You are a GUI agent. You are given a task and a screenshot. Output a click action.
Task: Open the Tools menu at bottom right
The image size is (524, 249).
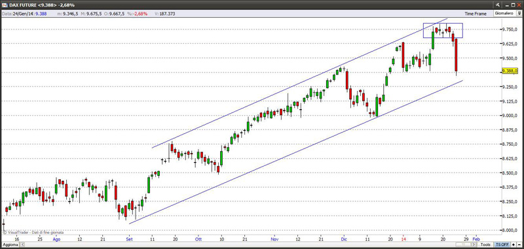(x=485, y=244)
